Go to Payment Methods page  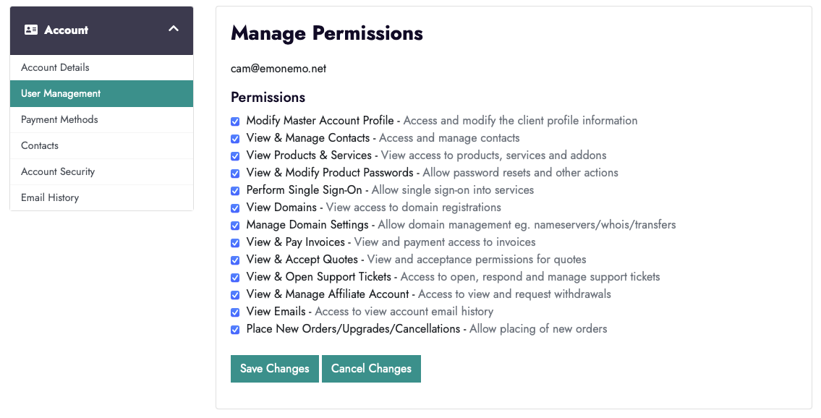59,119
